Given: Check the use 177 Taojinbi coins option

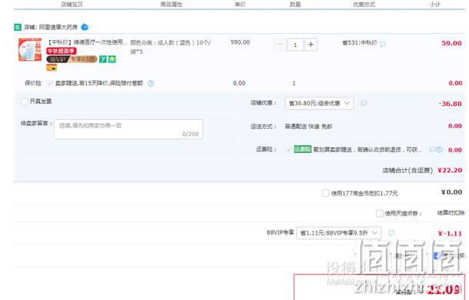Looking at the screenshot, I should coord(325,193).
